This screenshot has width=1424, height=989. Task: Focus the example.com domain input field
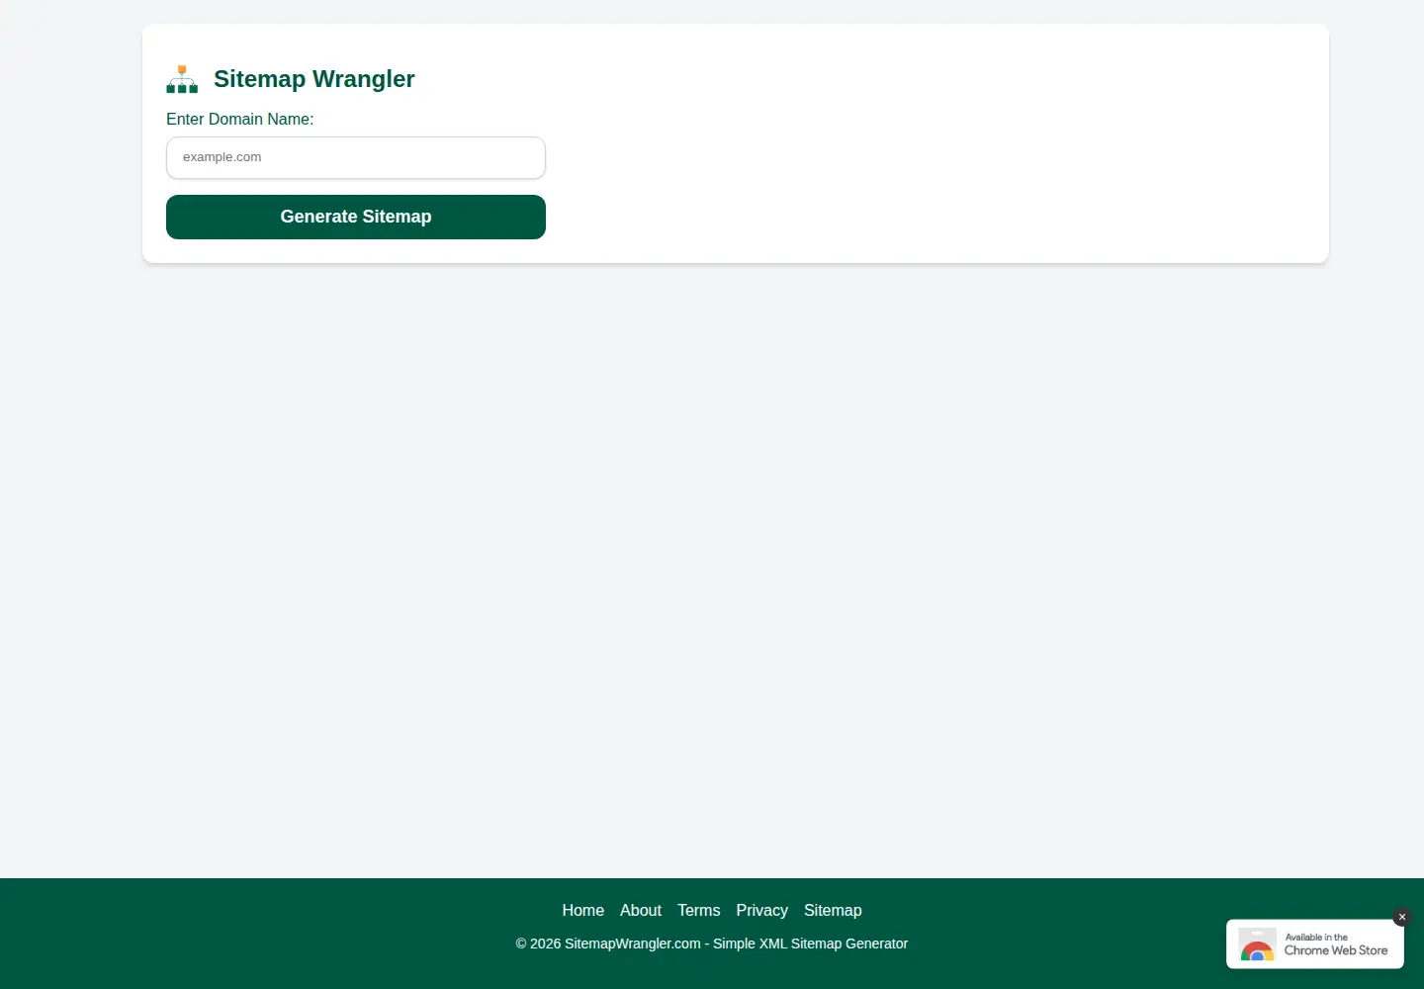(356, 157)
